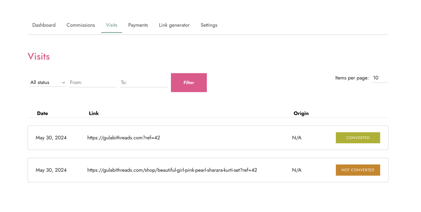Image resolution: width=421 pixels, height=212 pixels.
Task: Click the gulabithreads.com?ref=42 link
Action: (x=123, y=138)
